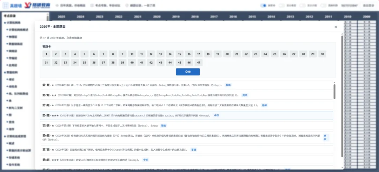The image size is (379, 172).
Task: Open 排序 in the sidebar
Action: pos(10,129)
